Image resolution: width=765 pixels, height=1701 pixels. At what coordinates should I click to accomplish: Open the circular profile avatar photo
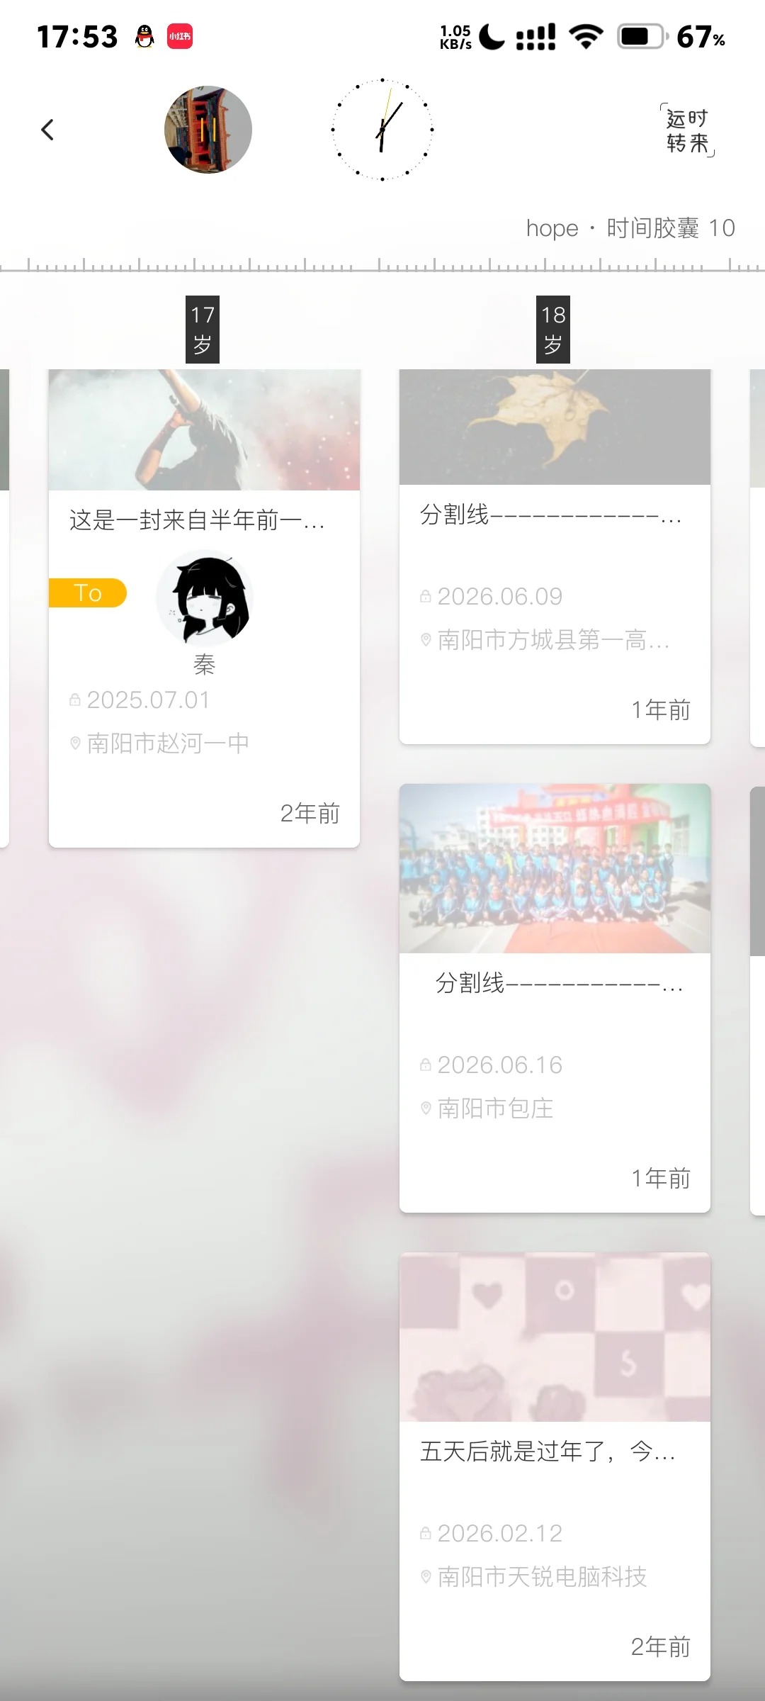(x=208, y=130)
